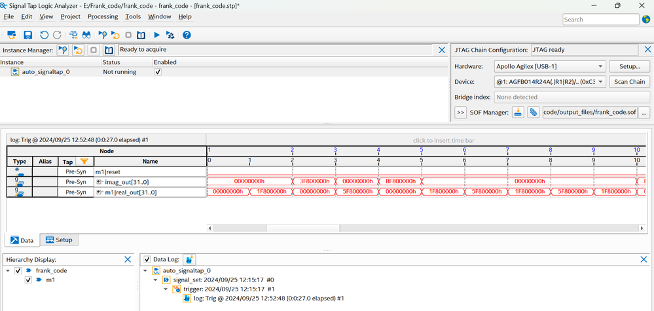Click the ... browse button for SOF file
Viewport: 654px width, 311px height.
644,113
